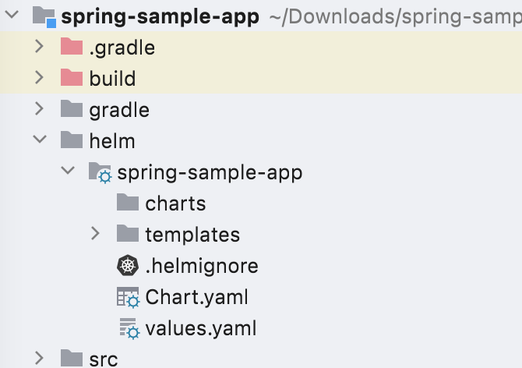Click the charts folder icon
Image resolution: width=522 pixels, height=368 pixels.
point(127,203)
